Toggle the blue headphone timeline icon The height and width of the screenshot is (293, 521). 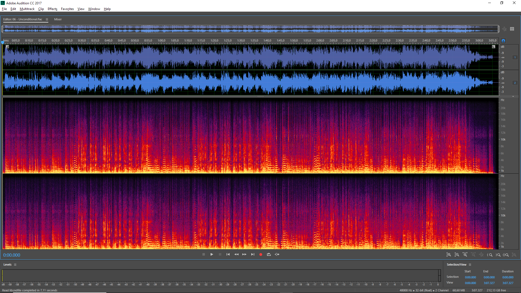coord(503,41)
